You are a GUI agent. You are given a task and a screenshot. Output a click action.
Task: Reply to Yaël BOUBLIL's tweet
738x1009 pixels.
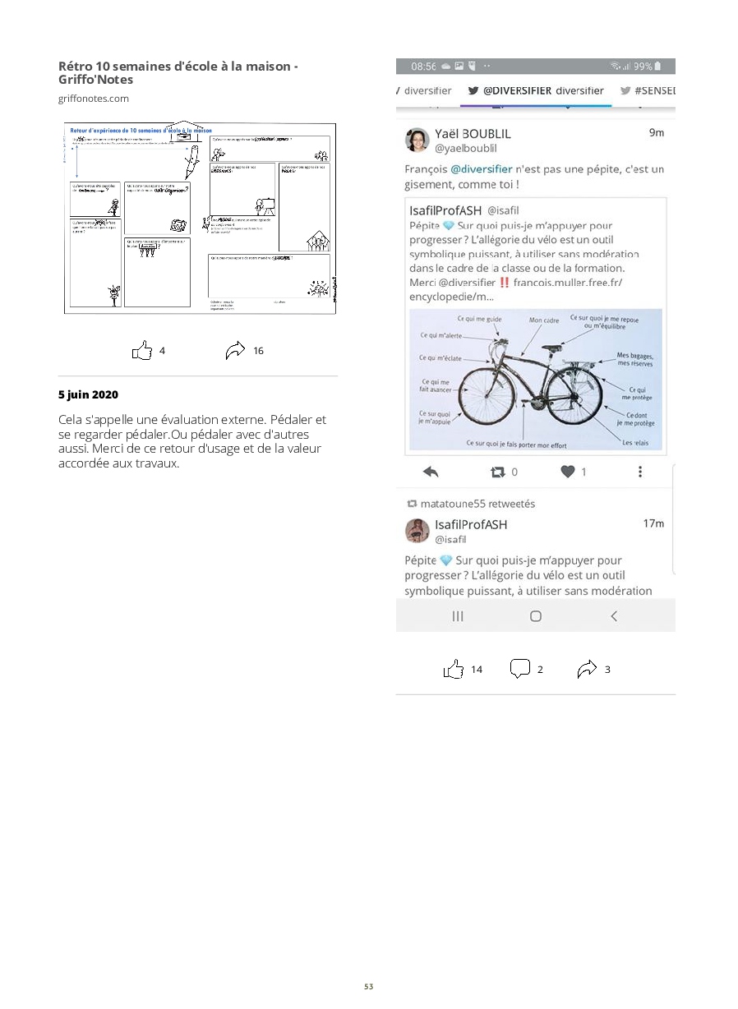pyautogui.click(x=431, y=472)
